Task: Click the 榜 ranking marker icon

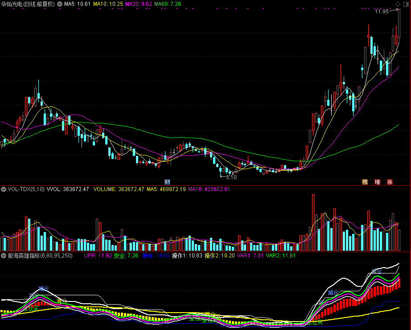Action: (365, 182)
